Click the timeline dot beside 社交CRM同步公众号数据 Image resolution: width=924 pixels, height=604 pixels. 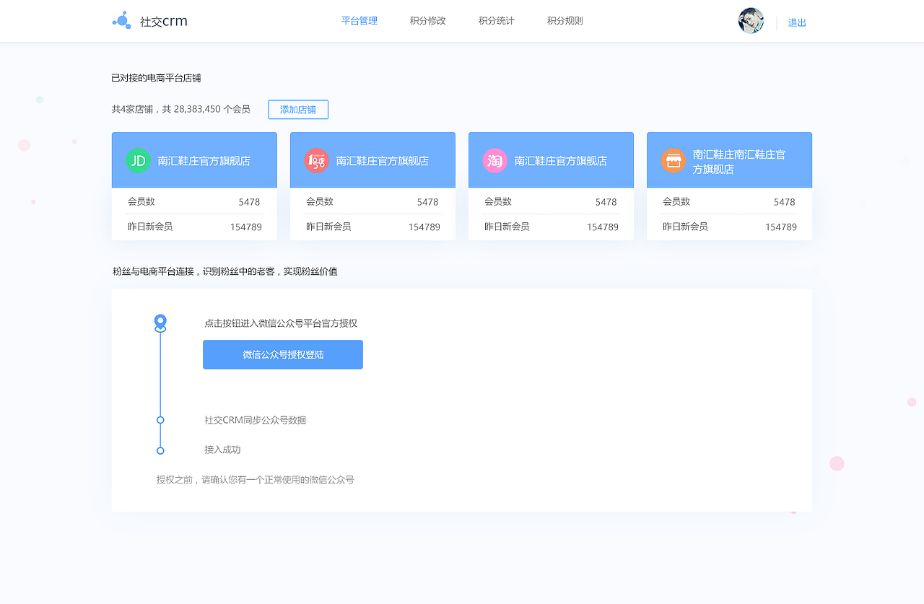coord(160,420)
